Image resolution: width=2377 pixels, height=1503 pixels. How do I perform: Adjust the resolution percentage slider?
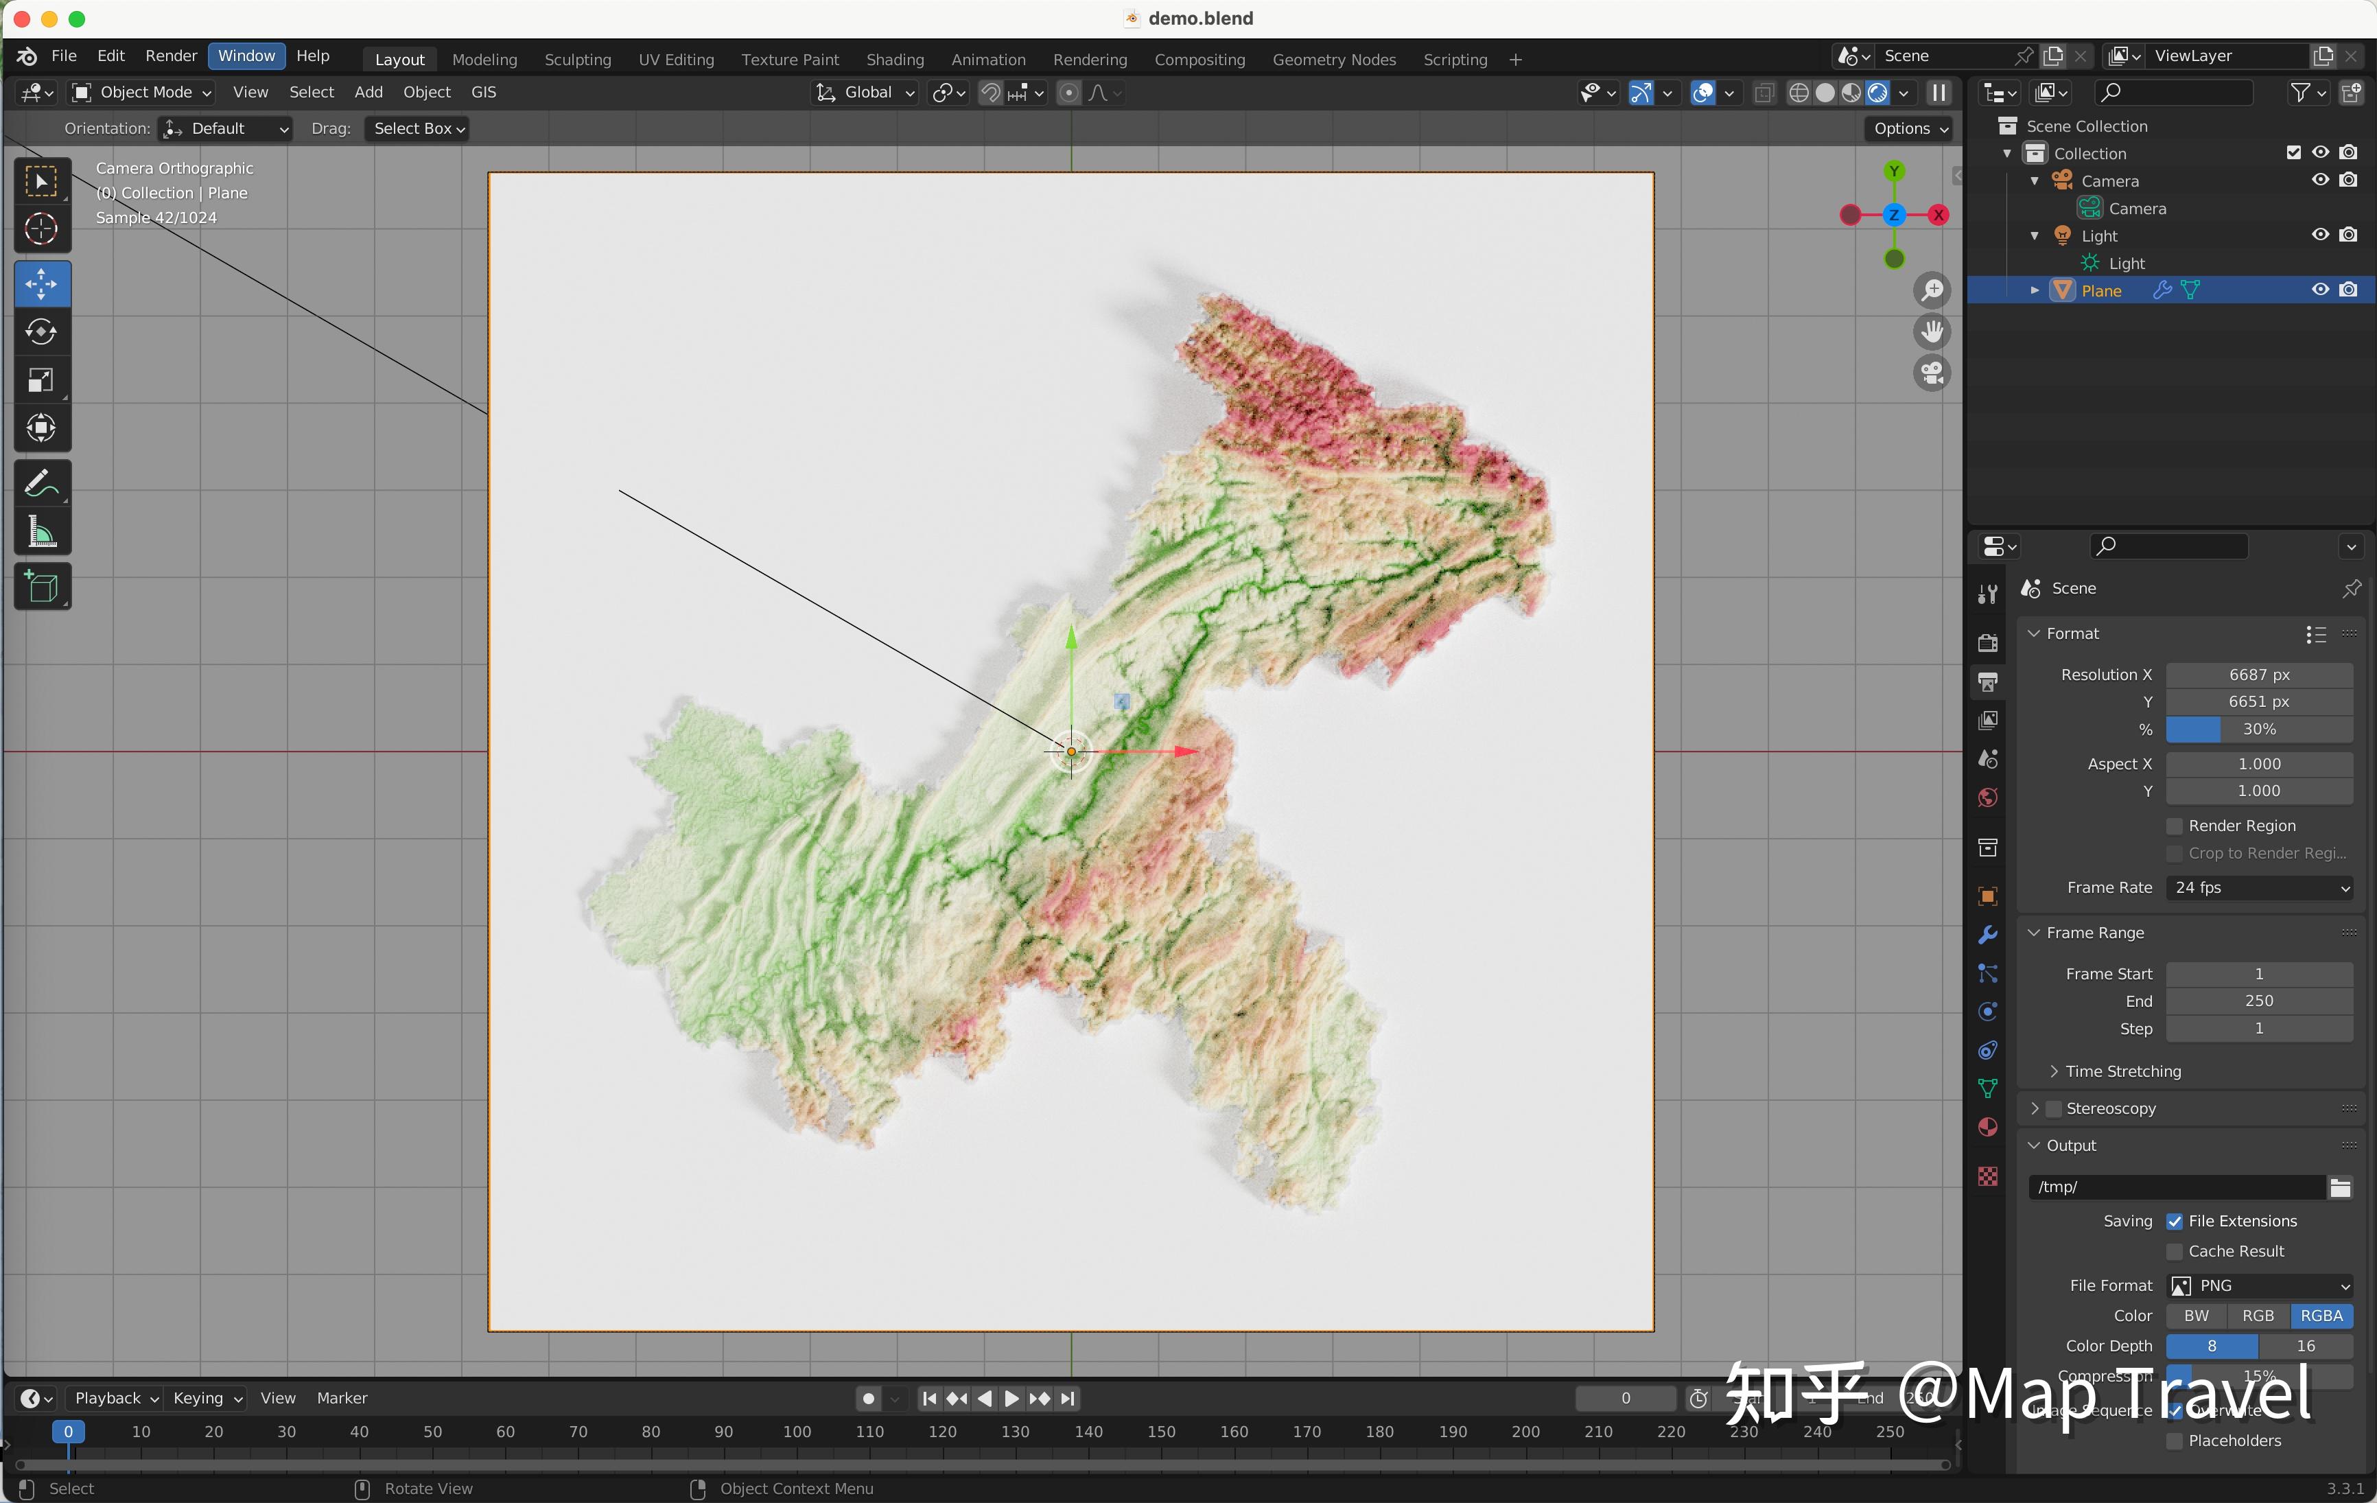[x=2258, y=730]
